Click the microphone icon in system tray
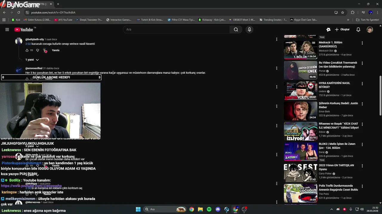This screenshot has width=382, height=214. pyautogui.click(x=351, y=209)
